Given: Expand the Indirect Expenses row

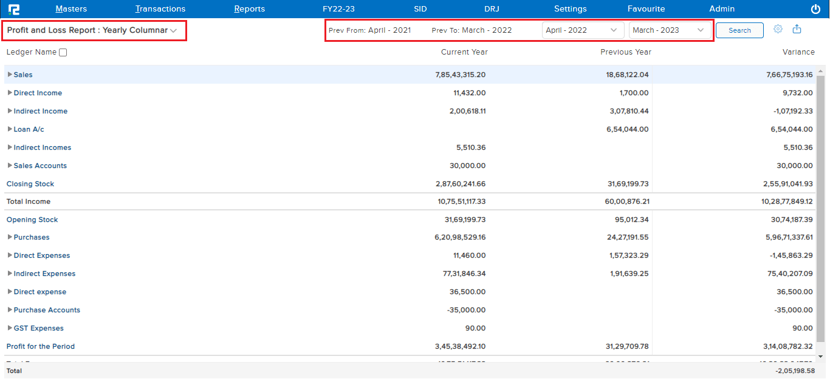Looking at the screenshot, I should coord(10,273).
